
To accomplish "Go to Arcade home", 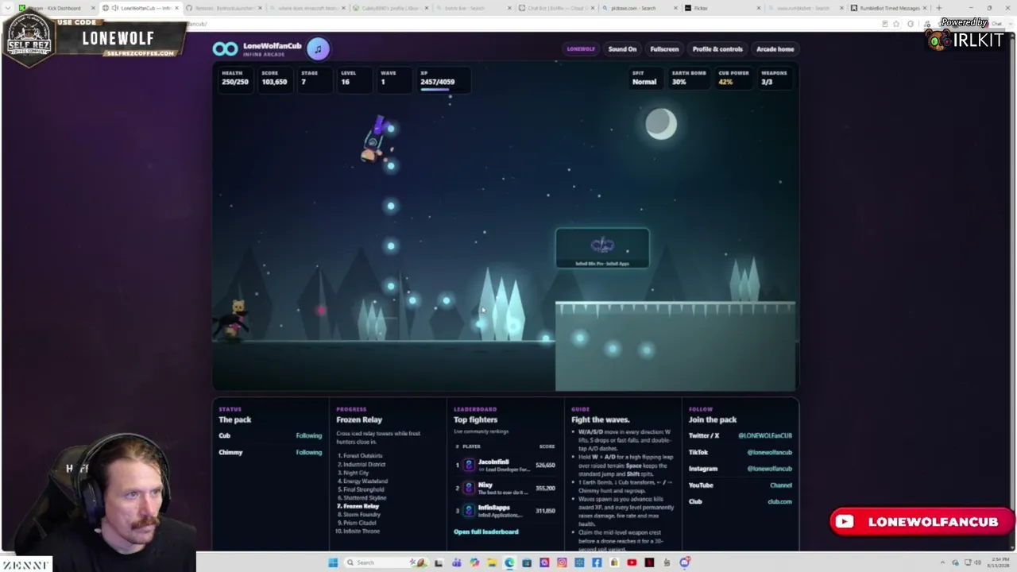I will 775,49.
